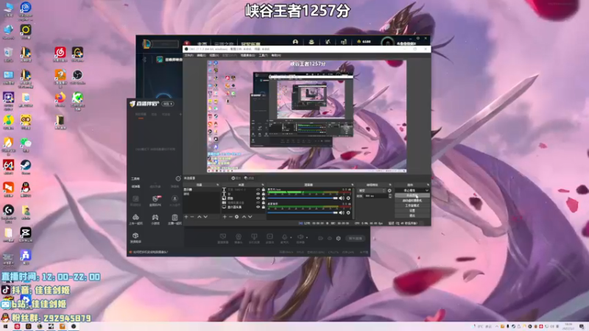Click the 桌面音频 volume slider

click(x=303, y=213)
